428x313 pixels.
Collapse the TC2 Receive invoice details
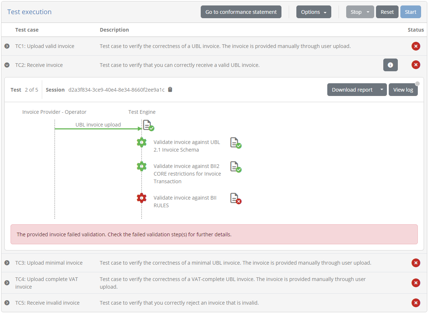tap(7, 65)
